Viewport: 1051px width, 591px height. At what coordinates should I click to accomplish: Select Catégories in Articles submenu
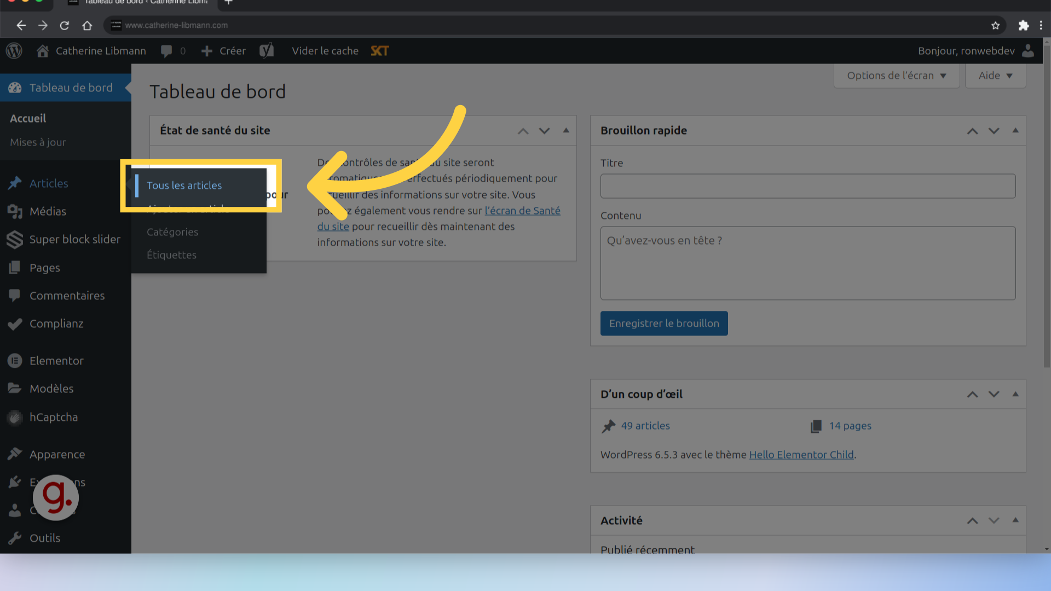[172, 232]
